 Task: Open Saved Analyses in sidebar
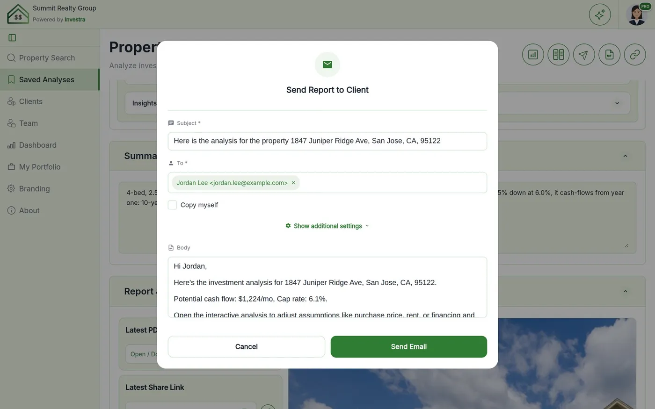coord(50,79)
